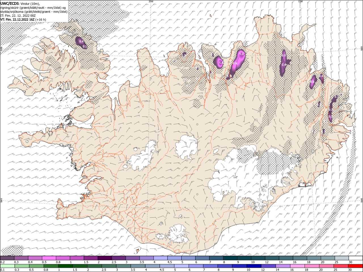Click the pink 0.5 swatch on the upper scale

tap(49, 258)
